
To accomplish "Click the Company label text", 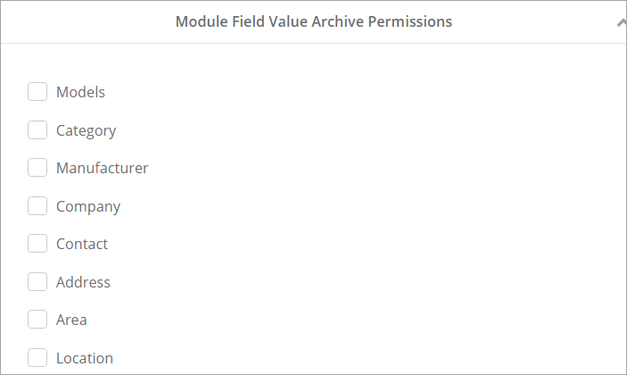I will coord(87,206).
